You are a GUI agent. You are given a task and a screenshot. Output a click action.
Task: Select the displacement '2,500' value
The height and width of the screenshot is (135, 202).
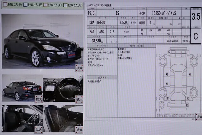coord(123,22)
